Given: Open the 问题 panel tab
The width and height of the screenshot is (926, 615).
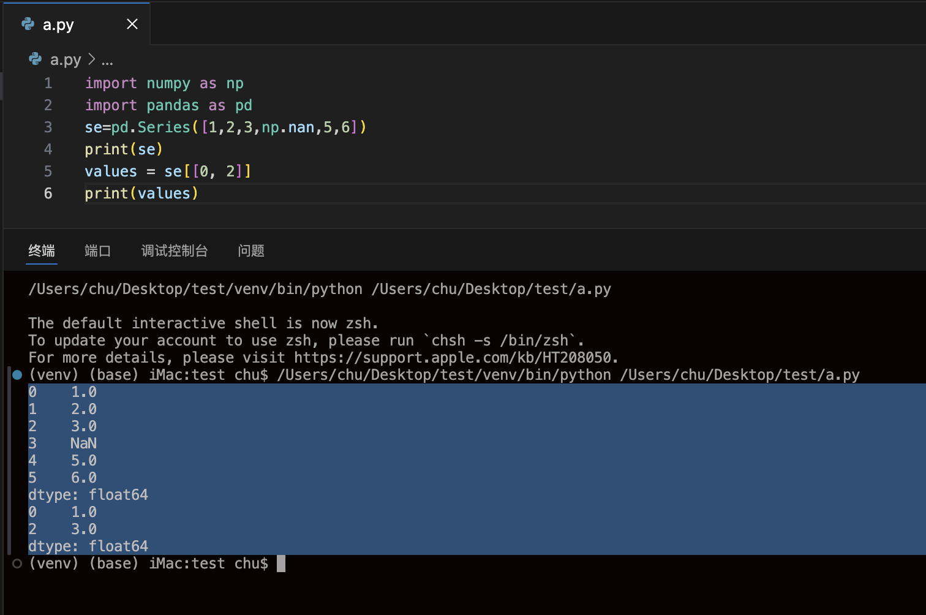Looking at the screenshot, I should 251,251.
